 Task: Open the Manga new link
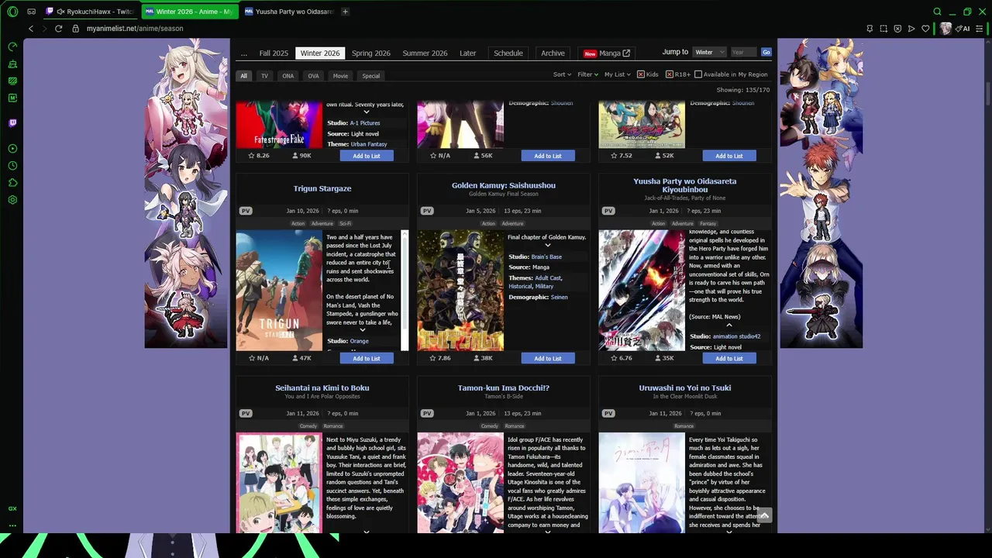(x=607, y=53)
